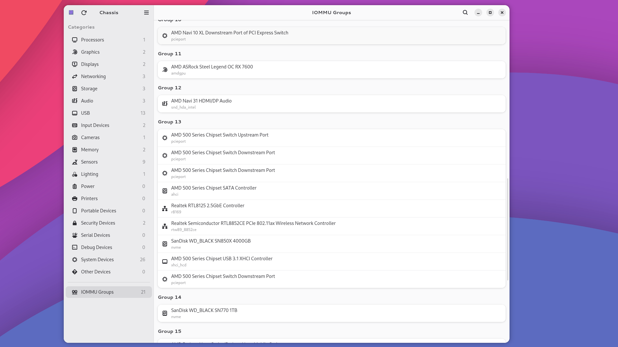This screenshot has height=347, width=618.
Task: Click the AMD Navi 31 HDMI/DP Audio icon
Action: tap(165, 104)
